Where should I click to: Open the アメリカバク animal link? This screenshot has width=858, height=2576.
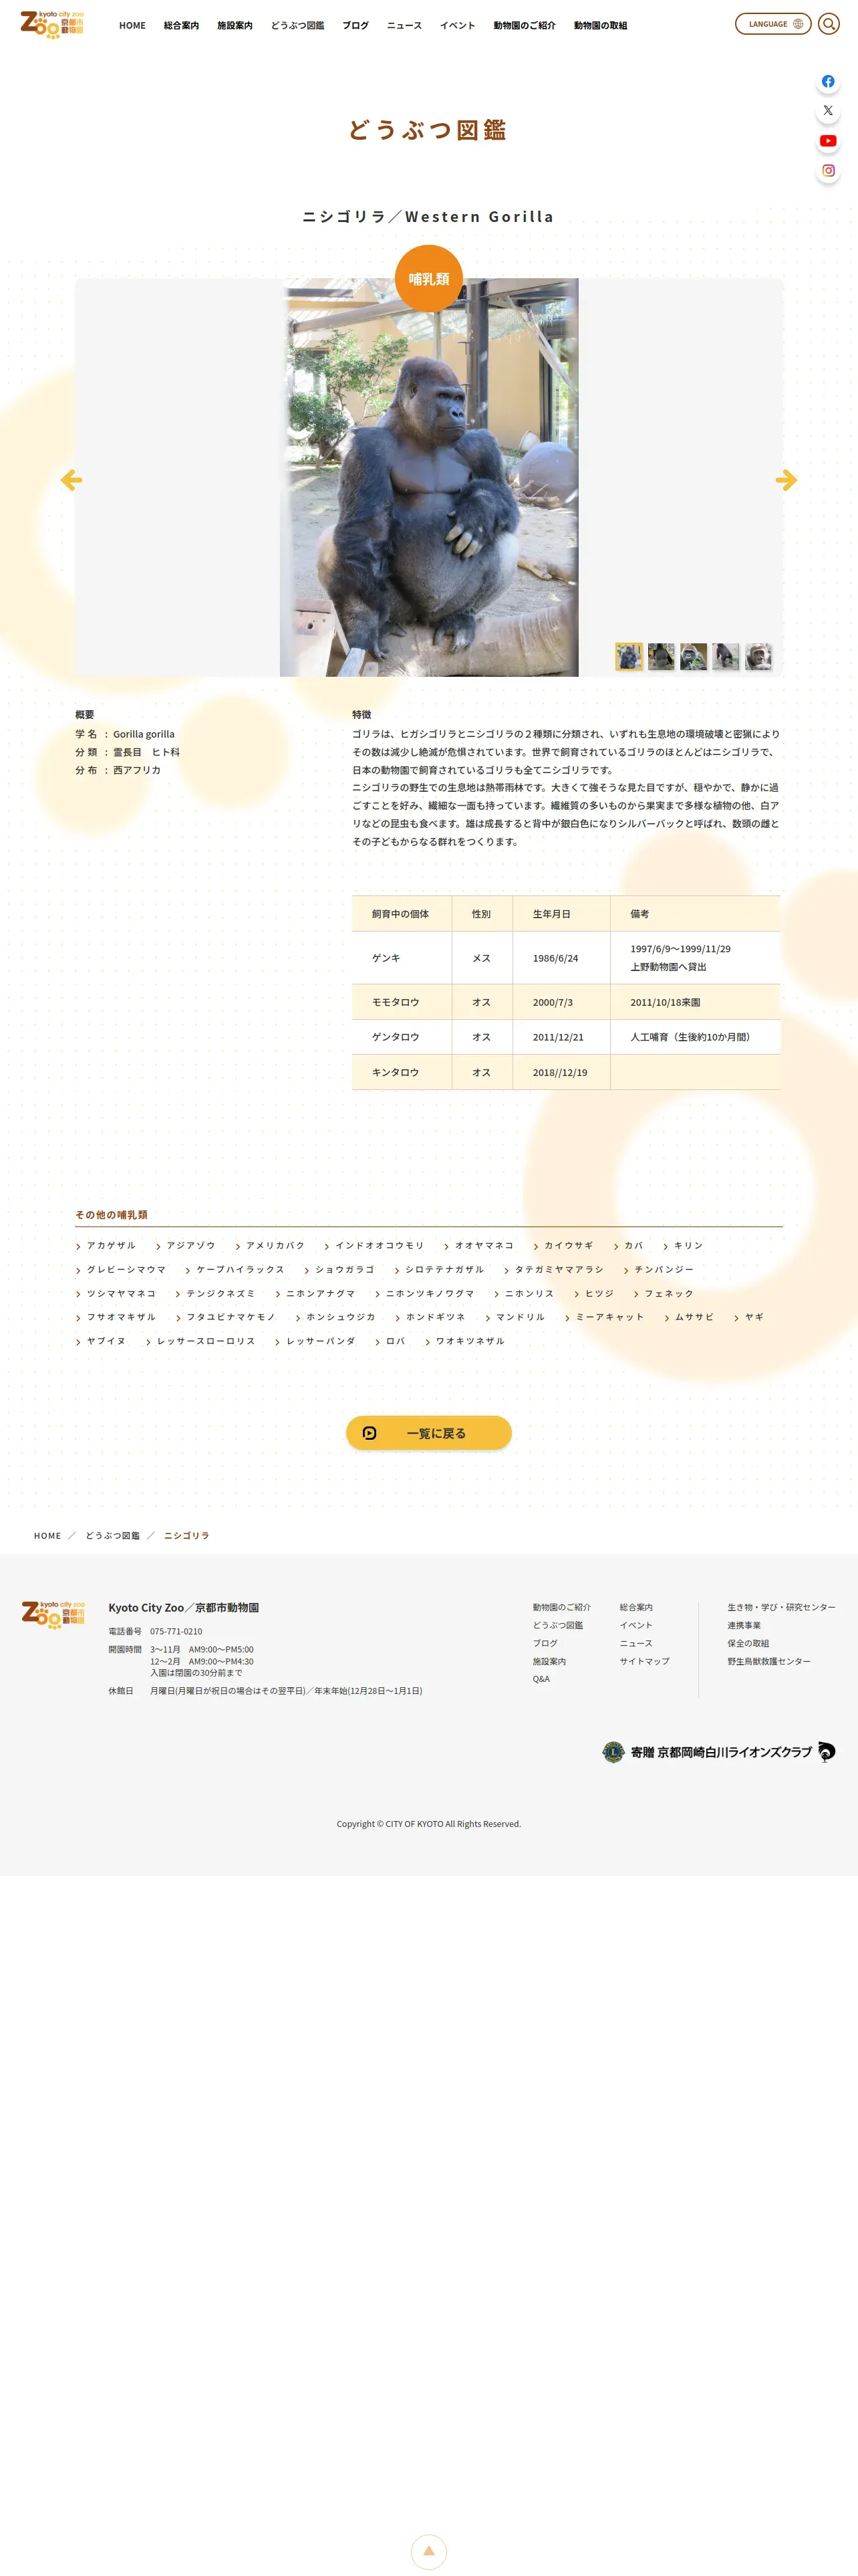point(270,1246)
